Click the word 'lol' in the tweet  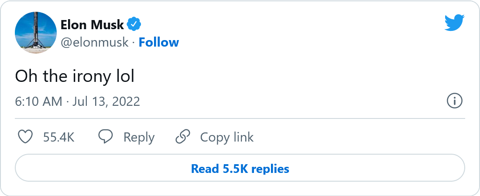pos(124,77)
